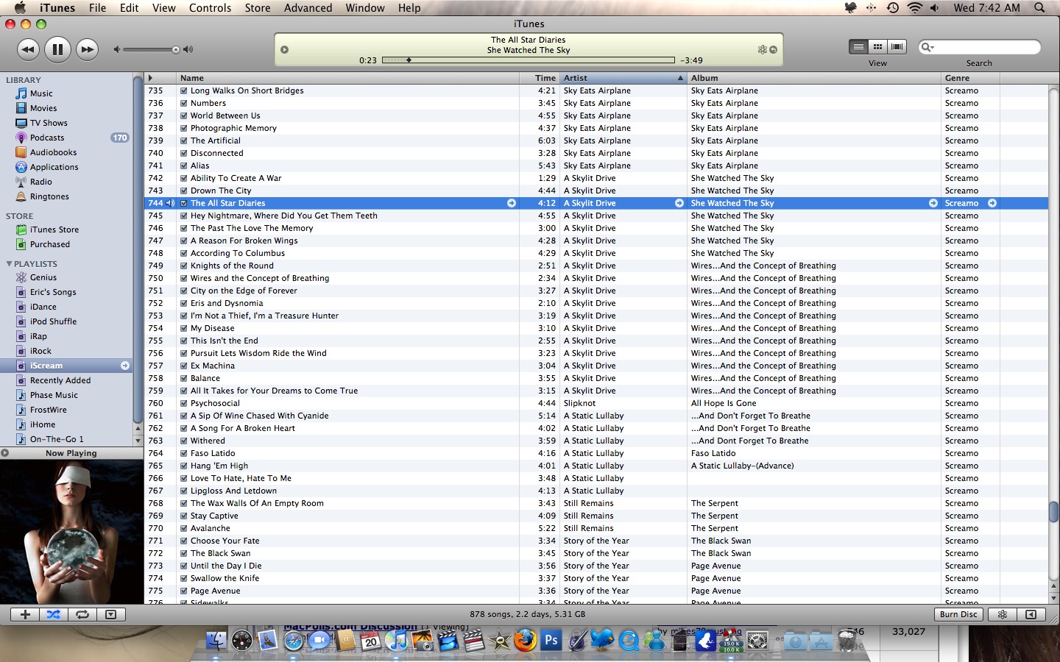This screenshot has width=1060, height=662.
Task: Collapse the PLAYLISTS section triangle
Action: tap(9, 263)
